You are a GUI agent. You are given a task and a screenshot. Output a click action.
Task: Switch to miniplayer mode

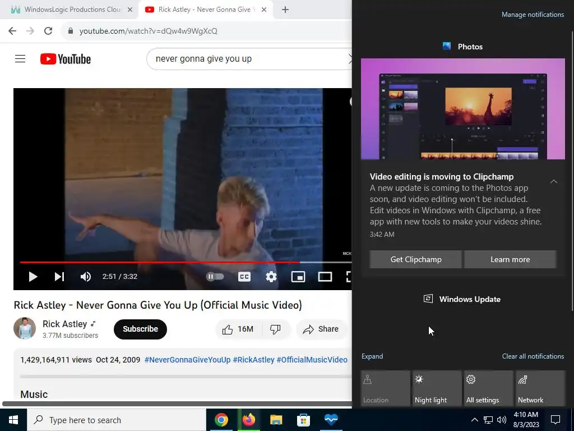click(x=298, y=277)
